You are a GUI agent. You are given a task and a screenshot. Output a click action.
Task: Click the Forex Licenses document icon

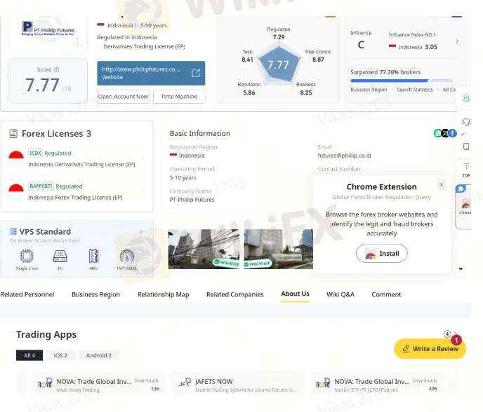13,134
